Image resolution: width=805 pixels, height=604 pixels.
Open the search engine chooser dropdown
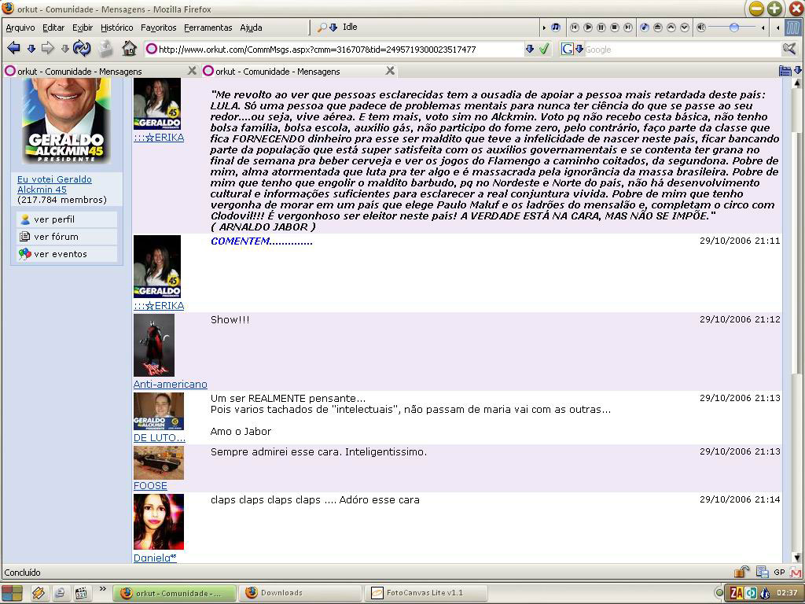pos(579,50)
